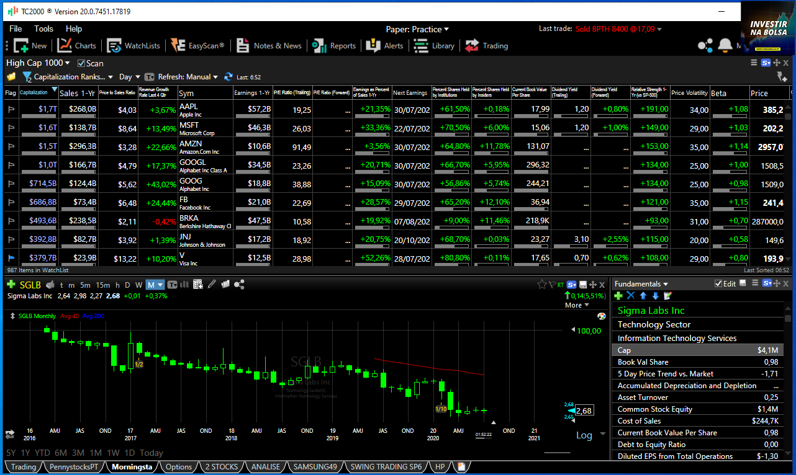The width and height of the screenshot is (796, 475).
Task: Toggle the flag for the AMZN row
Action: (x=11, y=147)
